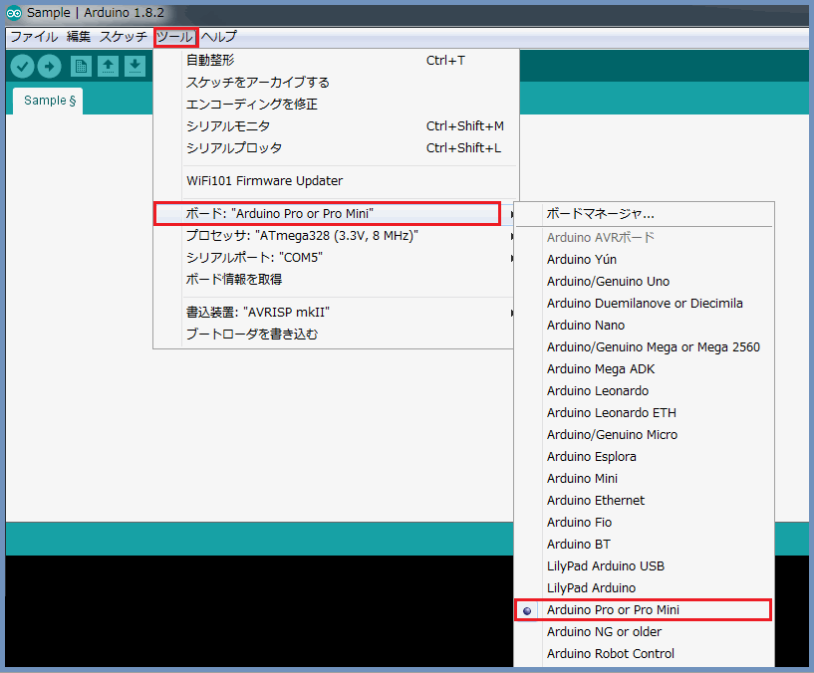The height and width of the screenshot is (673, 814).
Task: Click the Save sketch down-arrow icon
Action: (x=135, y=66)
